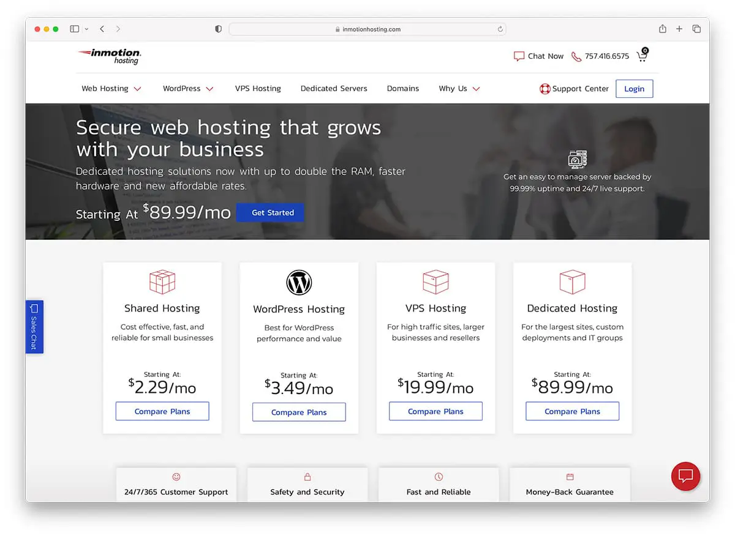
Task: Click the Safari forward arrow
Action: [x=118, y=29]
